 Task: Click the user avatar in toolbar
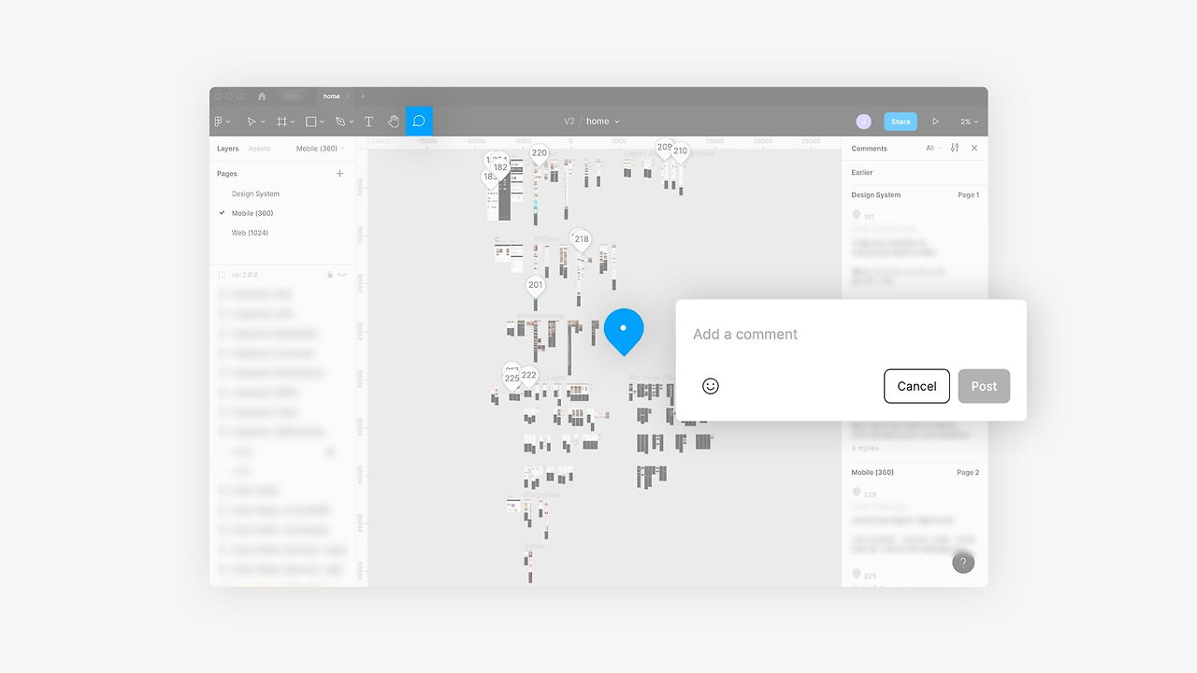(x=864, y=122)
